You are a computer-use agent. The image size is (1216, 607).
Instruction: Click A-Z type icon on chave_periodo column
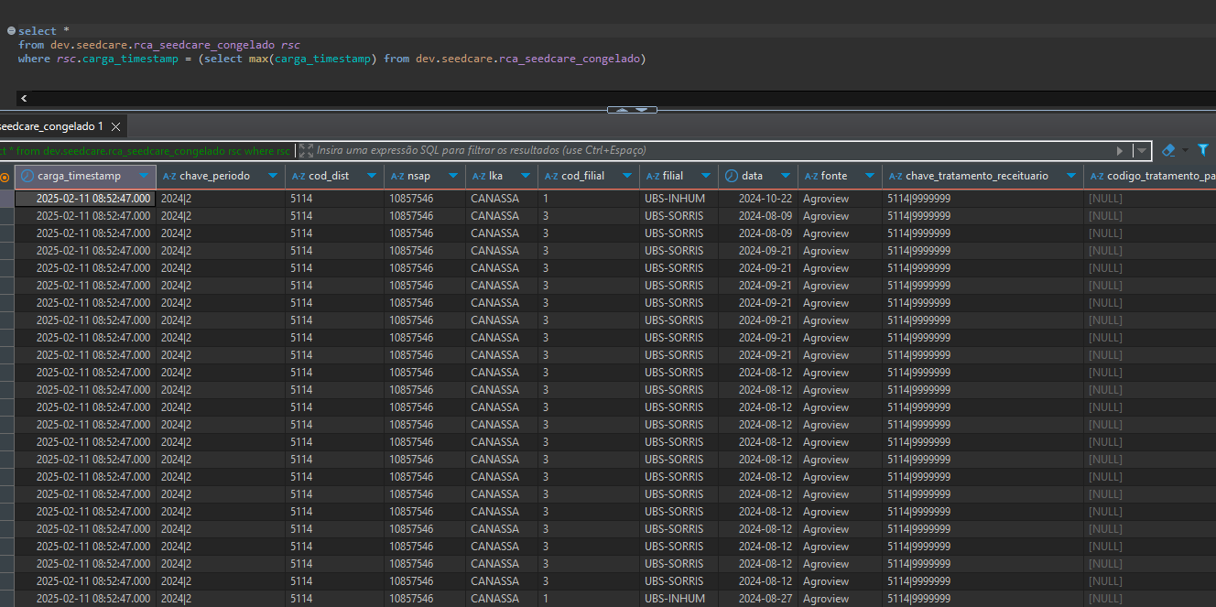[x=169, y=176]
